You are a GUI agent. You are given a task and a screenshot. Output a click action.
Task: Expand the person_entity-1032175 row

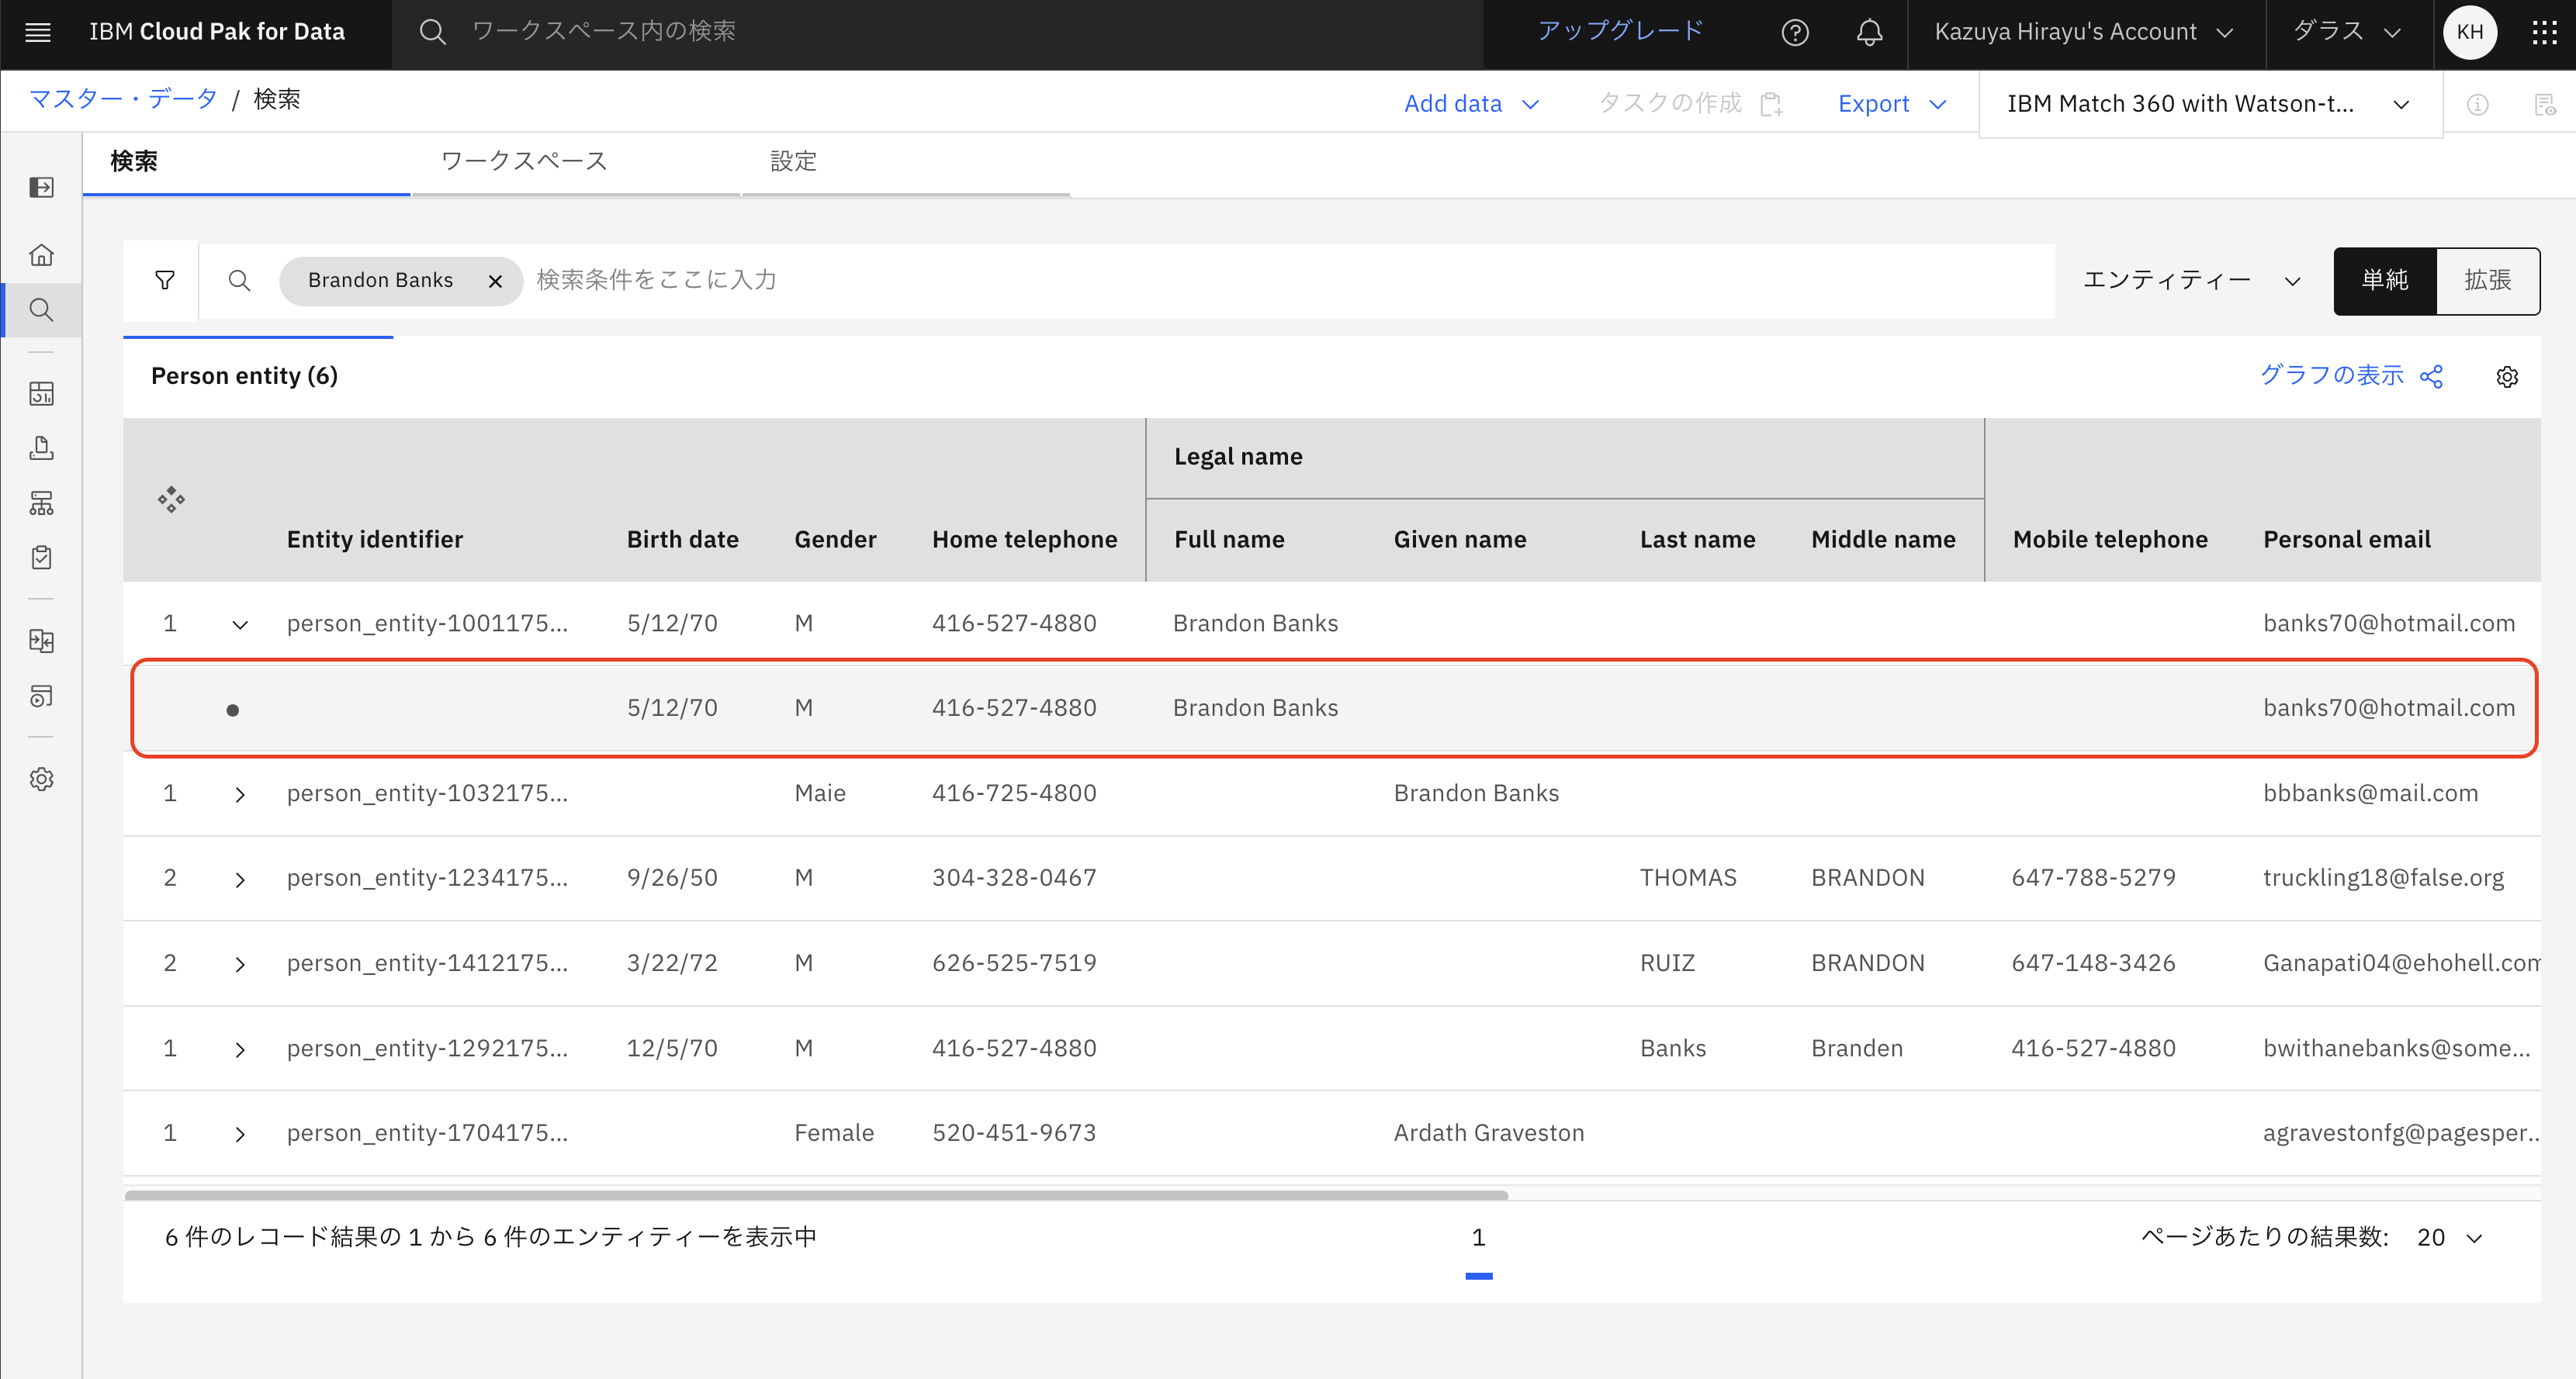click(x=240, y=794)
